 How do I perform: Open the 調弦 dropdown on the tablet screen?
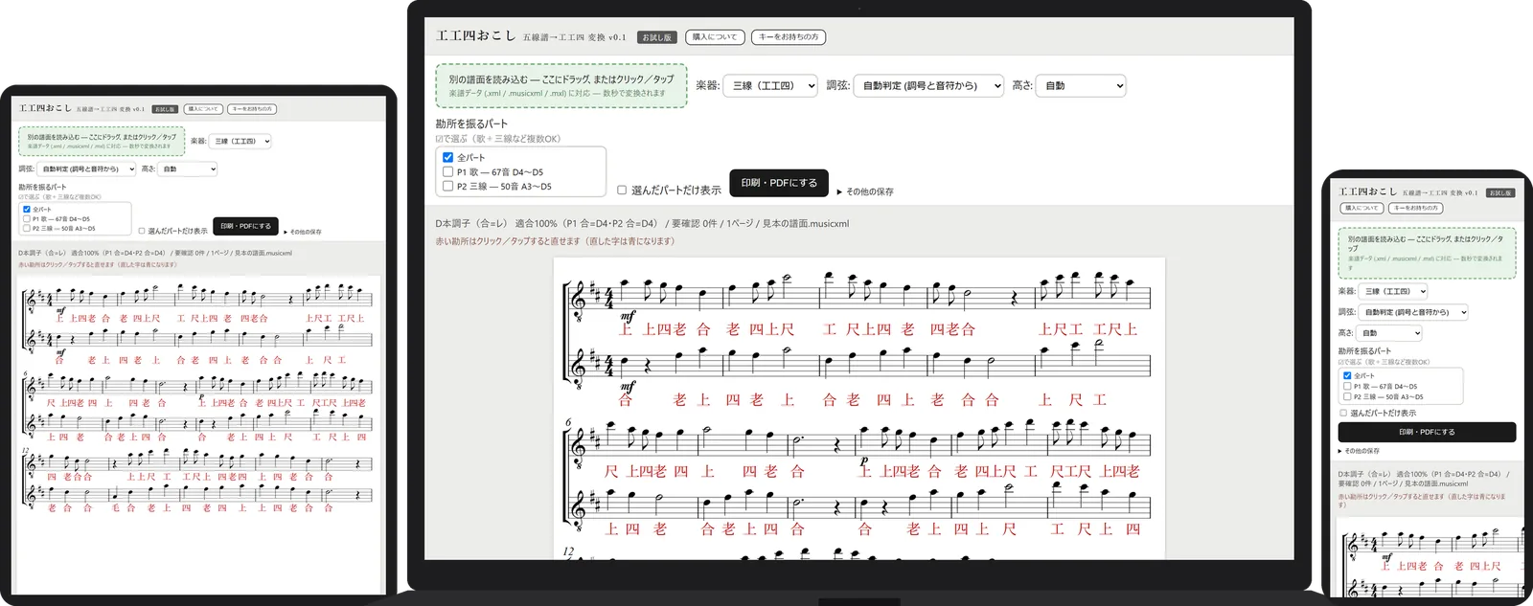[x=87, y=168]
